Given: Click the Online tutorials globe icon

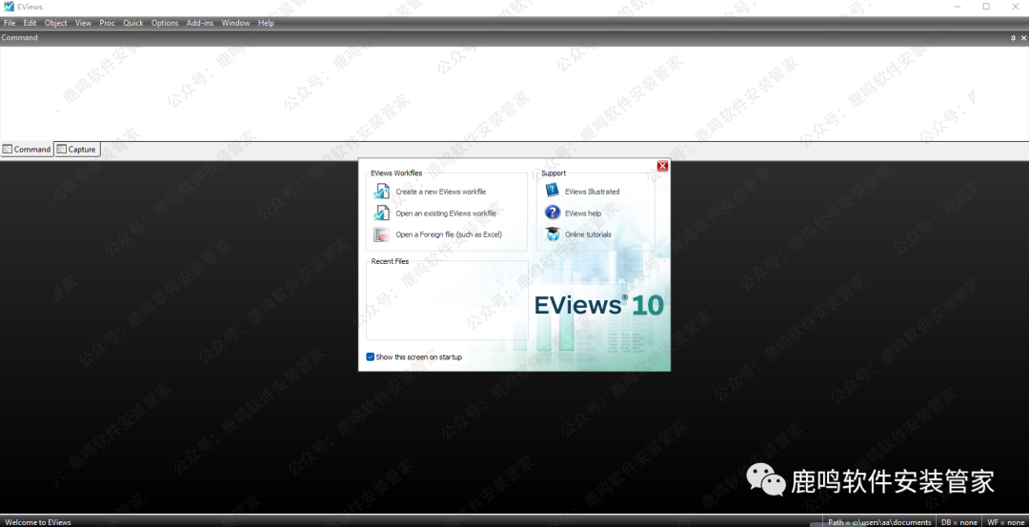Looking at the screenshot, I should point(553,234).
